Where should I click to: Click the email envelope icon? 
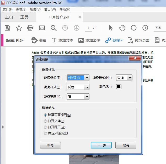tap(42, 28)
